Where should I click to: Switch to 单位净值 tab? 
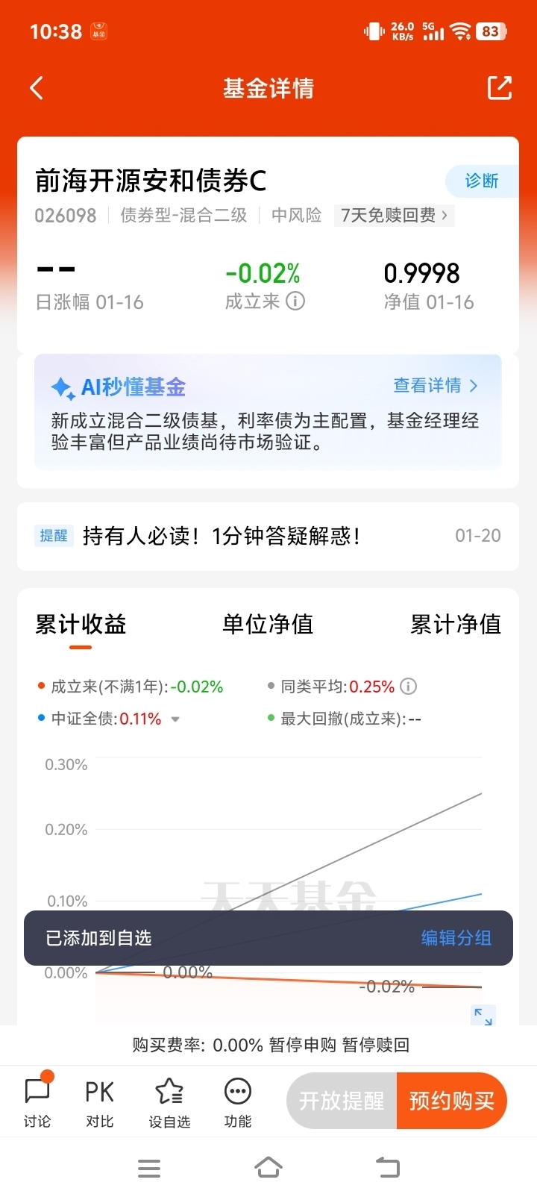point(268,624)
